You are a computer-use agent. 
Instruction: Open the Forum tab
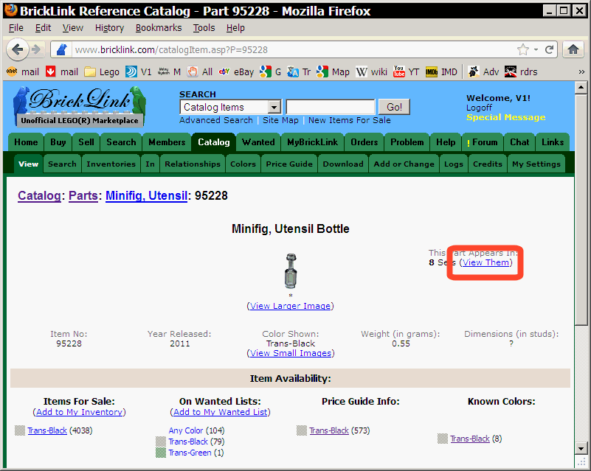coord(483,142)
